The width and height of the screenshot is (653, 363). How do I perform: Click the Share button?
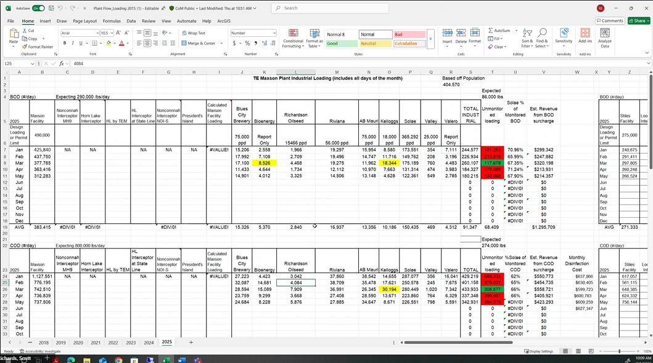pos(639,21)
